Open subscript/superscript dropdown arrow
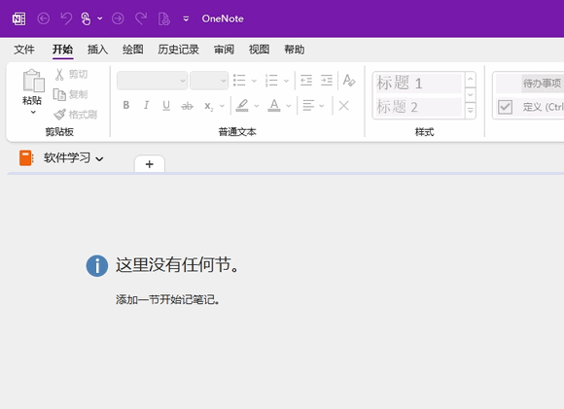Screen dimensions: 564x409 [222, 106]
